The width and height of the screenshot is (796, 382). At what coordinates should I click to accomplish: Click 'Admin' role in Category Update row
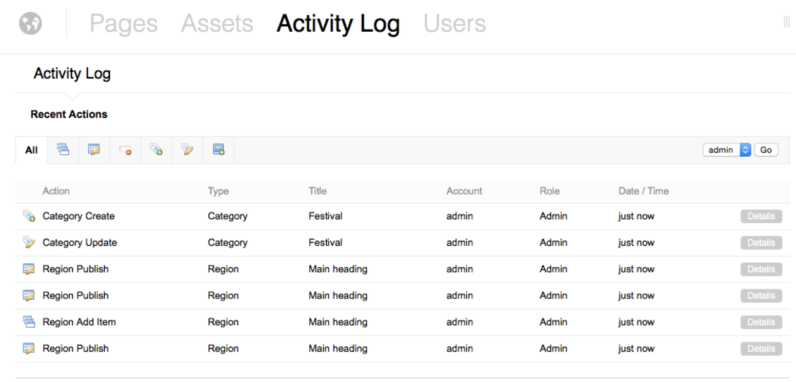(553, 243)
